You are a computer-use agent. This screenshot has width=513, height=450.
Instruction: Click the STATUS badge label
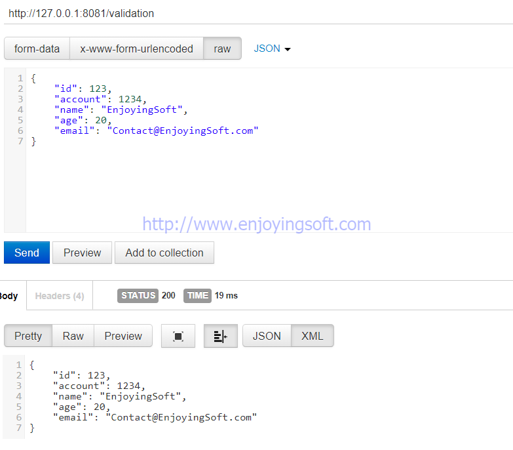(138, 295)
